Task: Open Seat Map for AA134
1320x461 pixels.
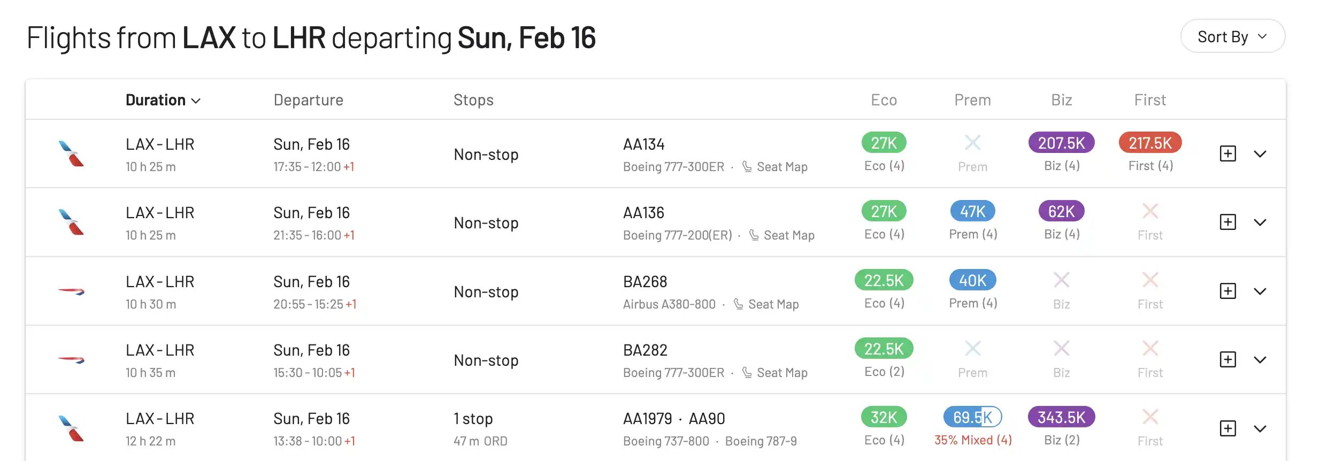Action: coord(775,167)
